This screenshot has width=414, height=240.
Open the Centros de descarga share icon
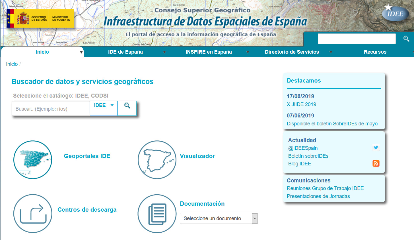pyautogui.click(x=33, y=213)
